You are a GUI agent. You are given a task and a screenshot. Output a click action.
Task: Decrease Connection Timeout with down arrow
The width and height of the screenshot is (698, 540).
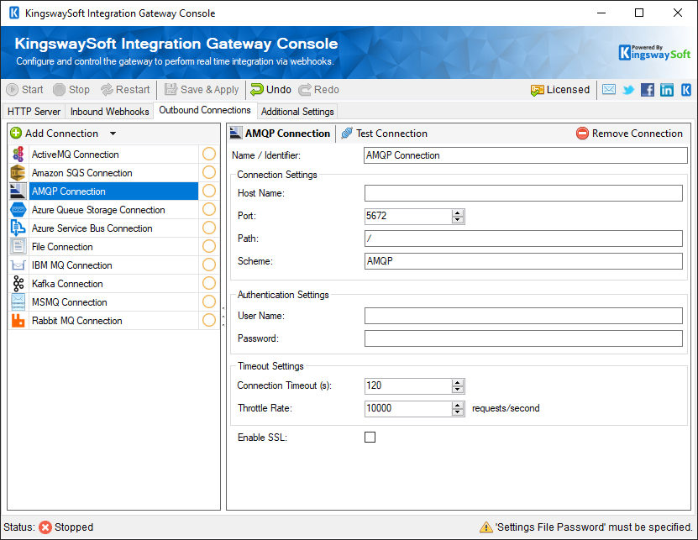point(458,390)
